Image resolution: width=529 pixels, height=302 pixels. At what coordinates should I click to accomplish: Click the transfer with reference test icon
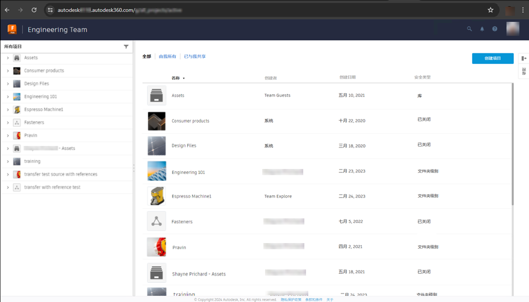[x=16, y=187]
